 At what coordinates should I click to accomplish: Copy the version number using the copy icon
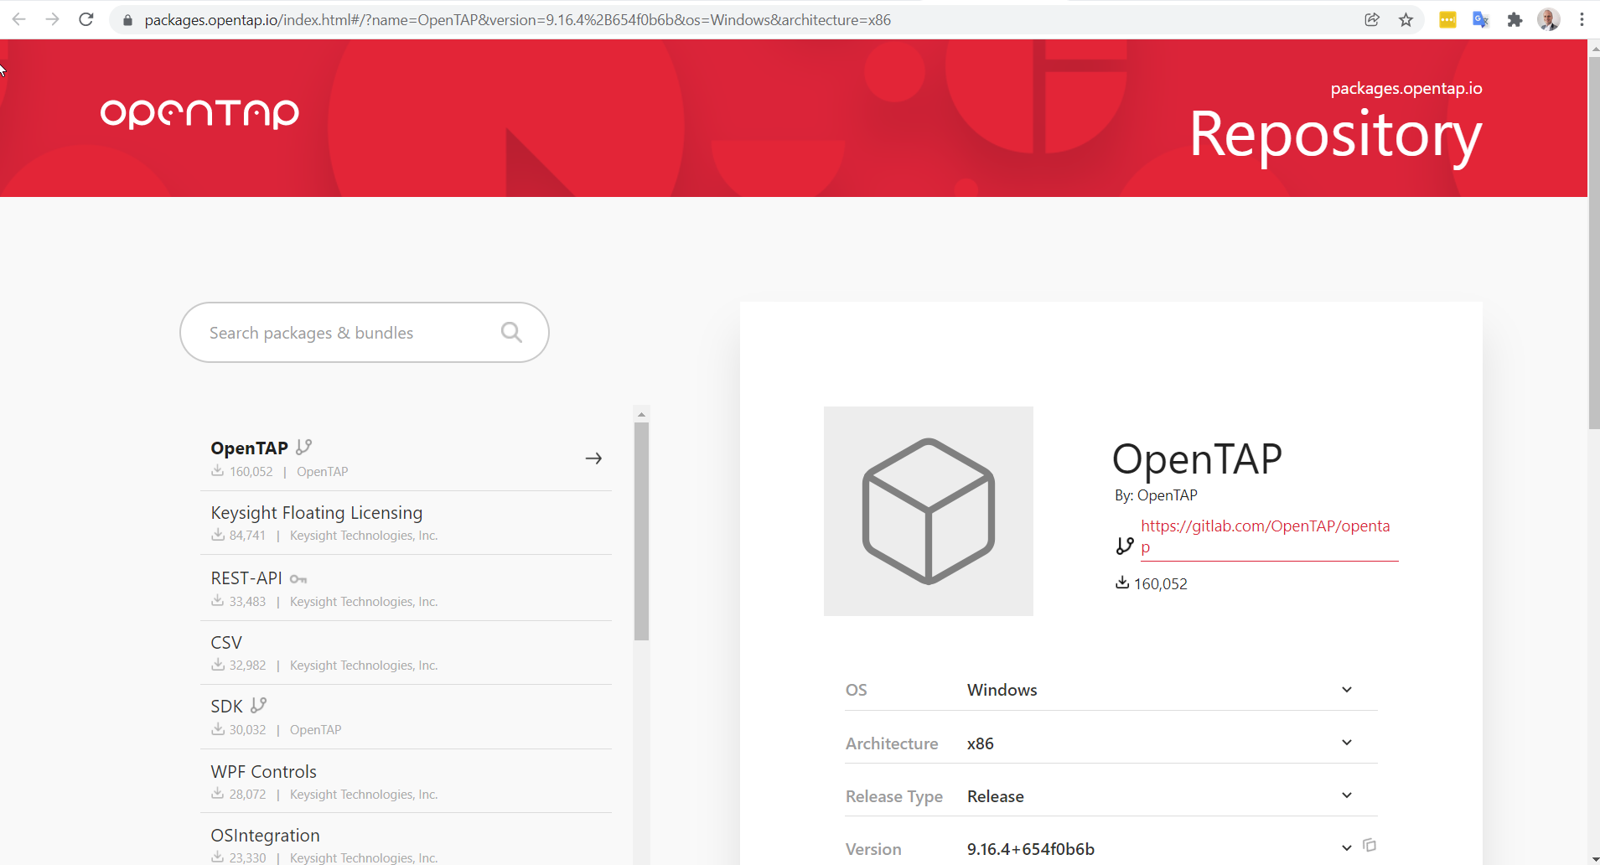click(1370, 846)
